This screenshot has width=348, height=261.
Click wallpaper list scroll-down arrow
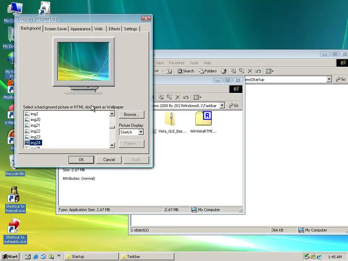pos(112,145)
